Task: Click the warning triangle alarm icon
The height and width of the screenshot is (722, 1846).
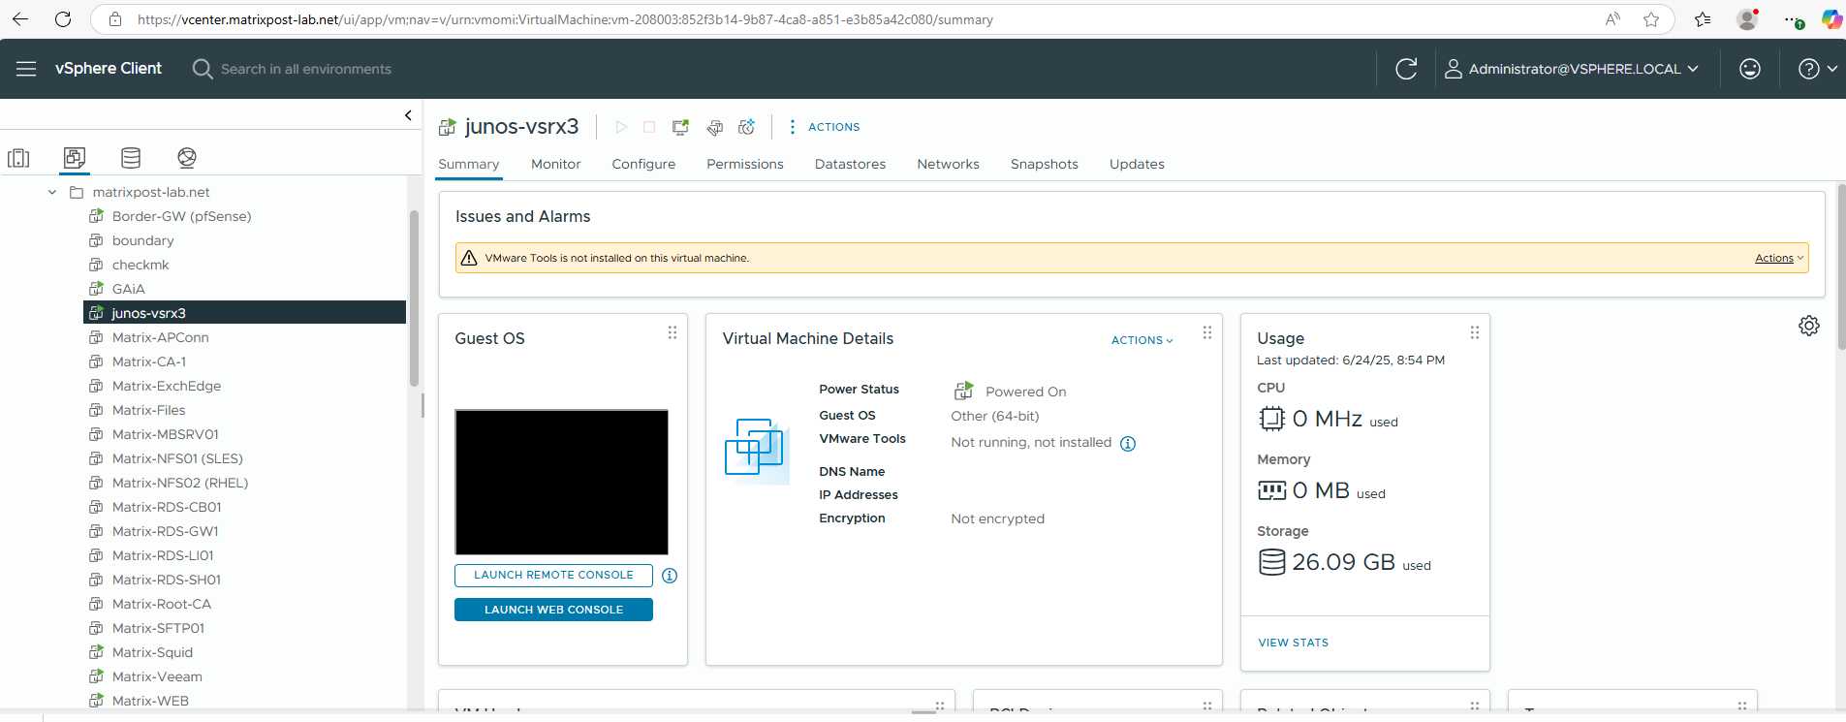Action: coord(469,258)
